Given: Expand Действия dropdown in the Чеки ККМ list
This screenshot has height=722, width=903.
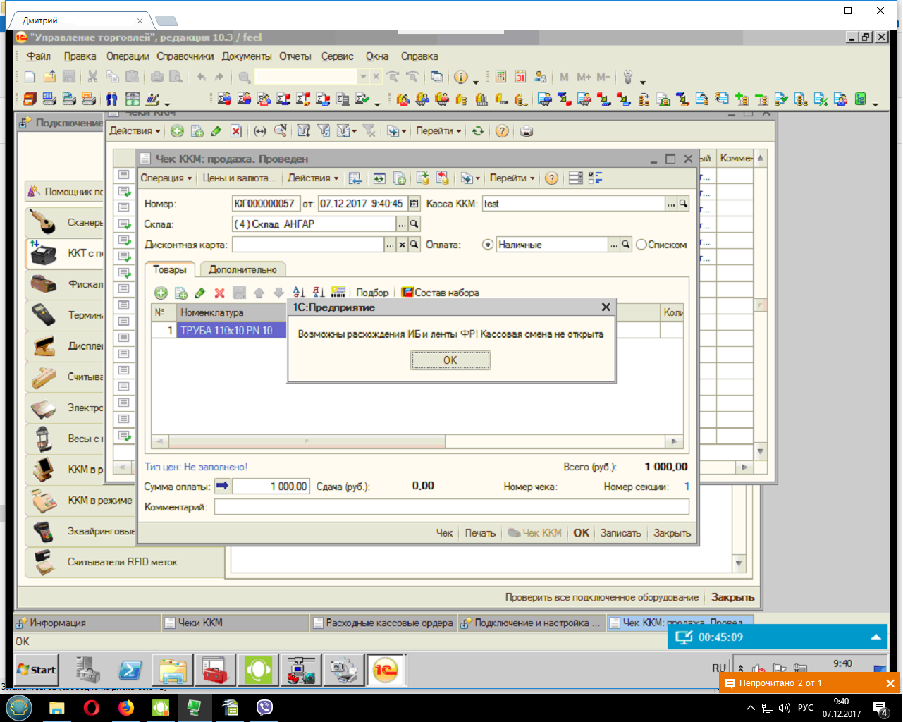Looking at the screenshot, I should 135,131.
